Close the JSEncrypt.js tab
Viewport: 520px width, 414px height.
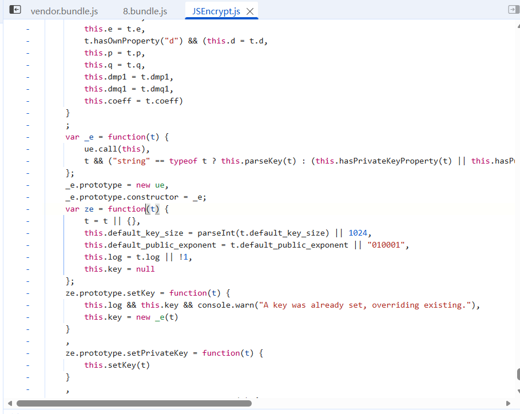250,11
